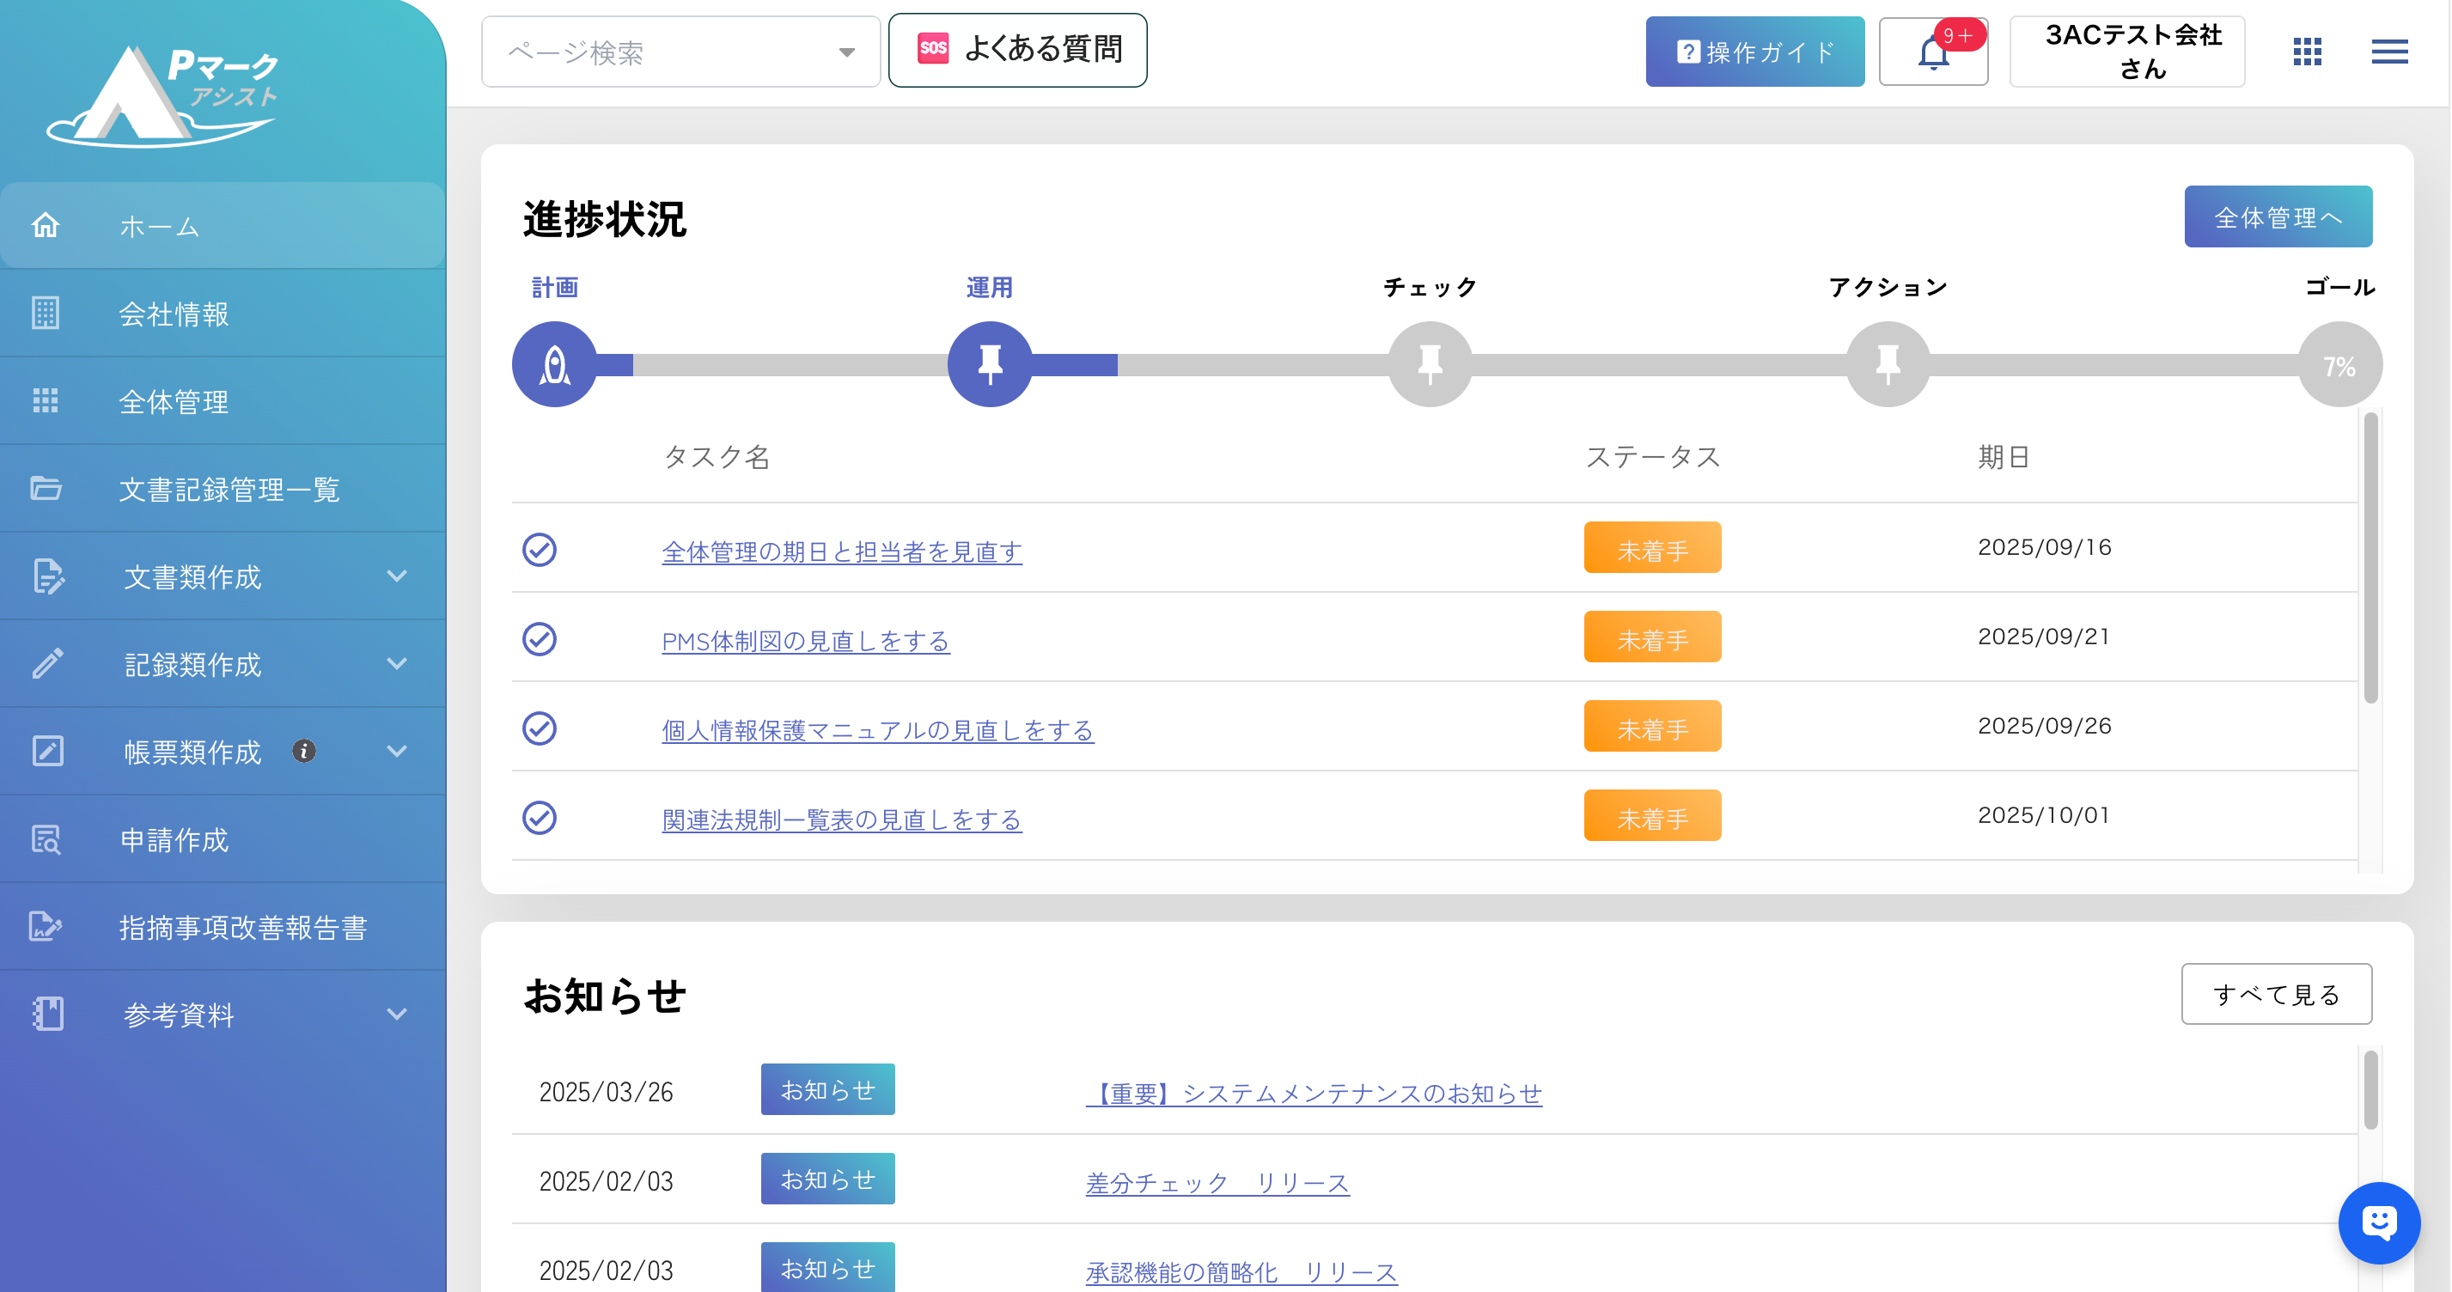
Task: Open the hamburger menu icon
Action: click(x=2389, y=52)
